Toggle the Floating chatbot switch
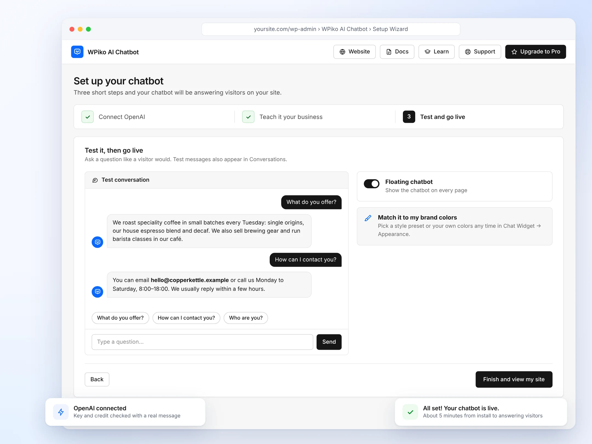The width and height of the screenshot is (592, 444). tap(372, 184)
